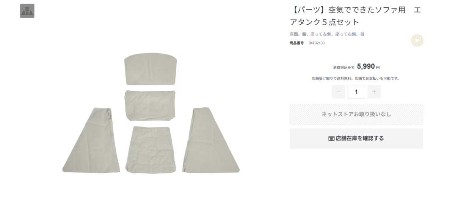Increase quantity with the plus button

click(x=374, y=92)
